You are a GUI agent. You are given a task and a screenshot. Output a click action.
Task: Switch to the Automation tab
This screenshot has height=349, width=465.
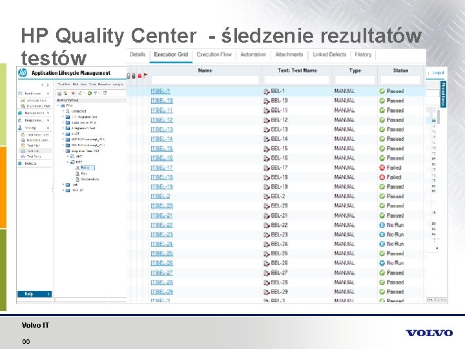tap(253, 54)
